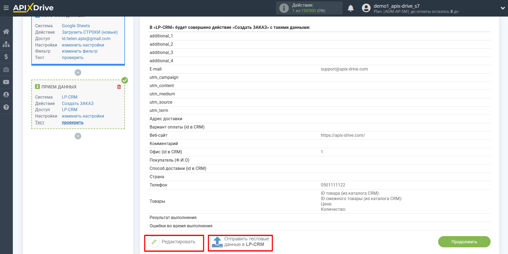Select the phone value 0501111122

coord(333,185)
